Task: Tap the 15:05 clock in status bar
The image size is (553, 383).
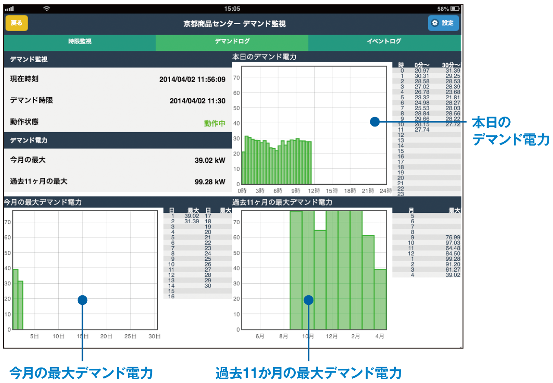Action: click(x=232, y=9)
